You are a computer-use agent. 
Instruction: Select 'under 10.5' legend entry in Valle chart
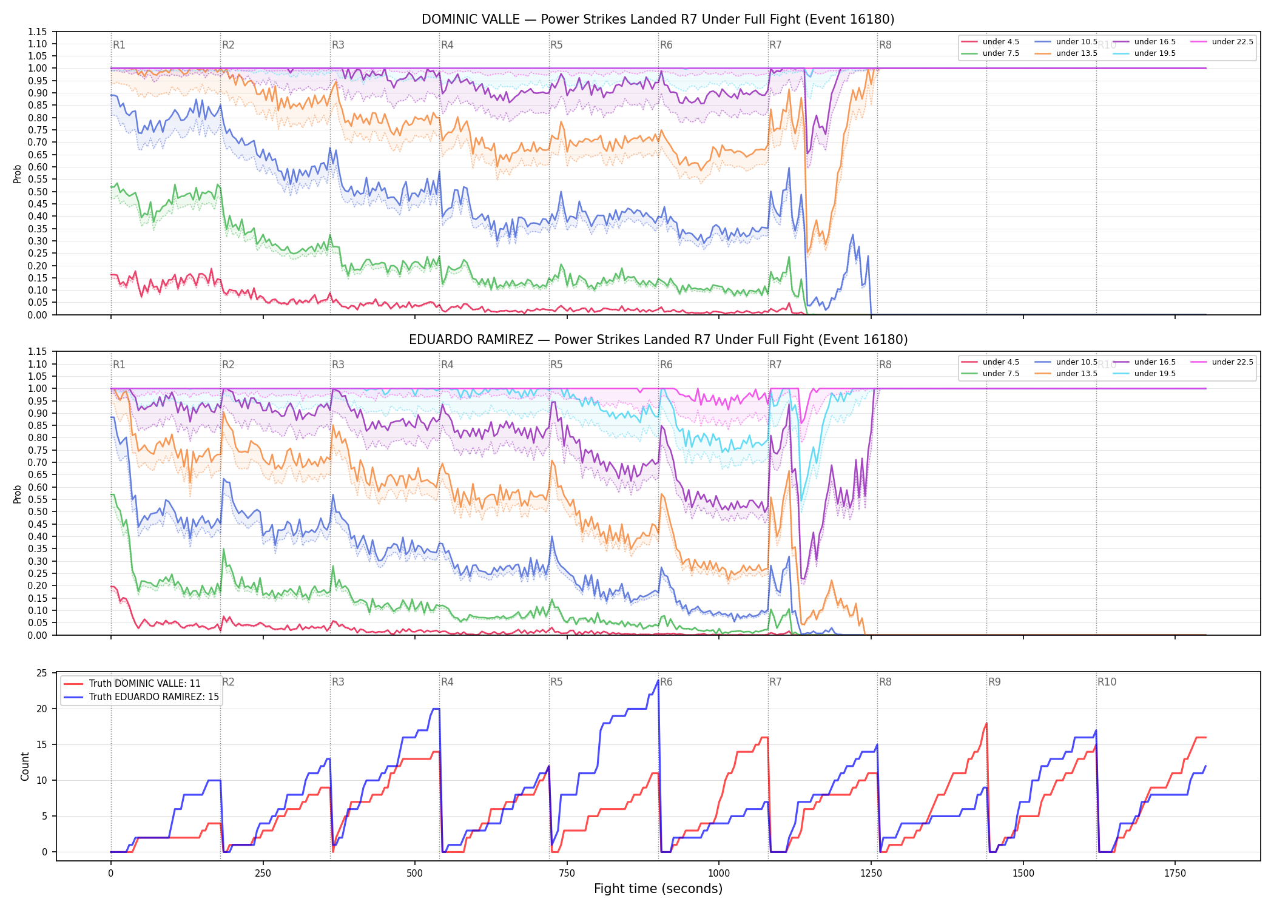1066,42
